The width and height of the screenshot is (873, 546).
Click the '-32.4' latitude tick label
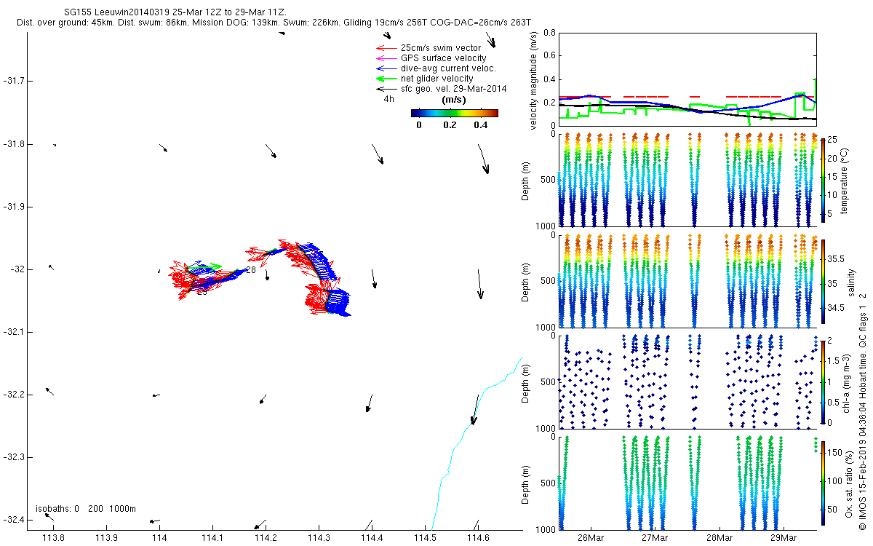coord(14,520)
